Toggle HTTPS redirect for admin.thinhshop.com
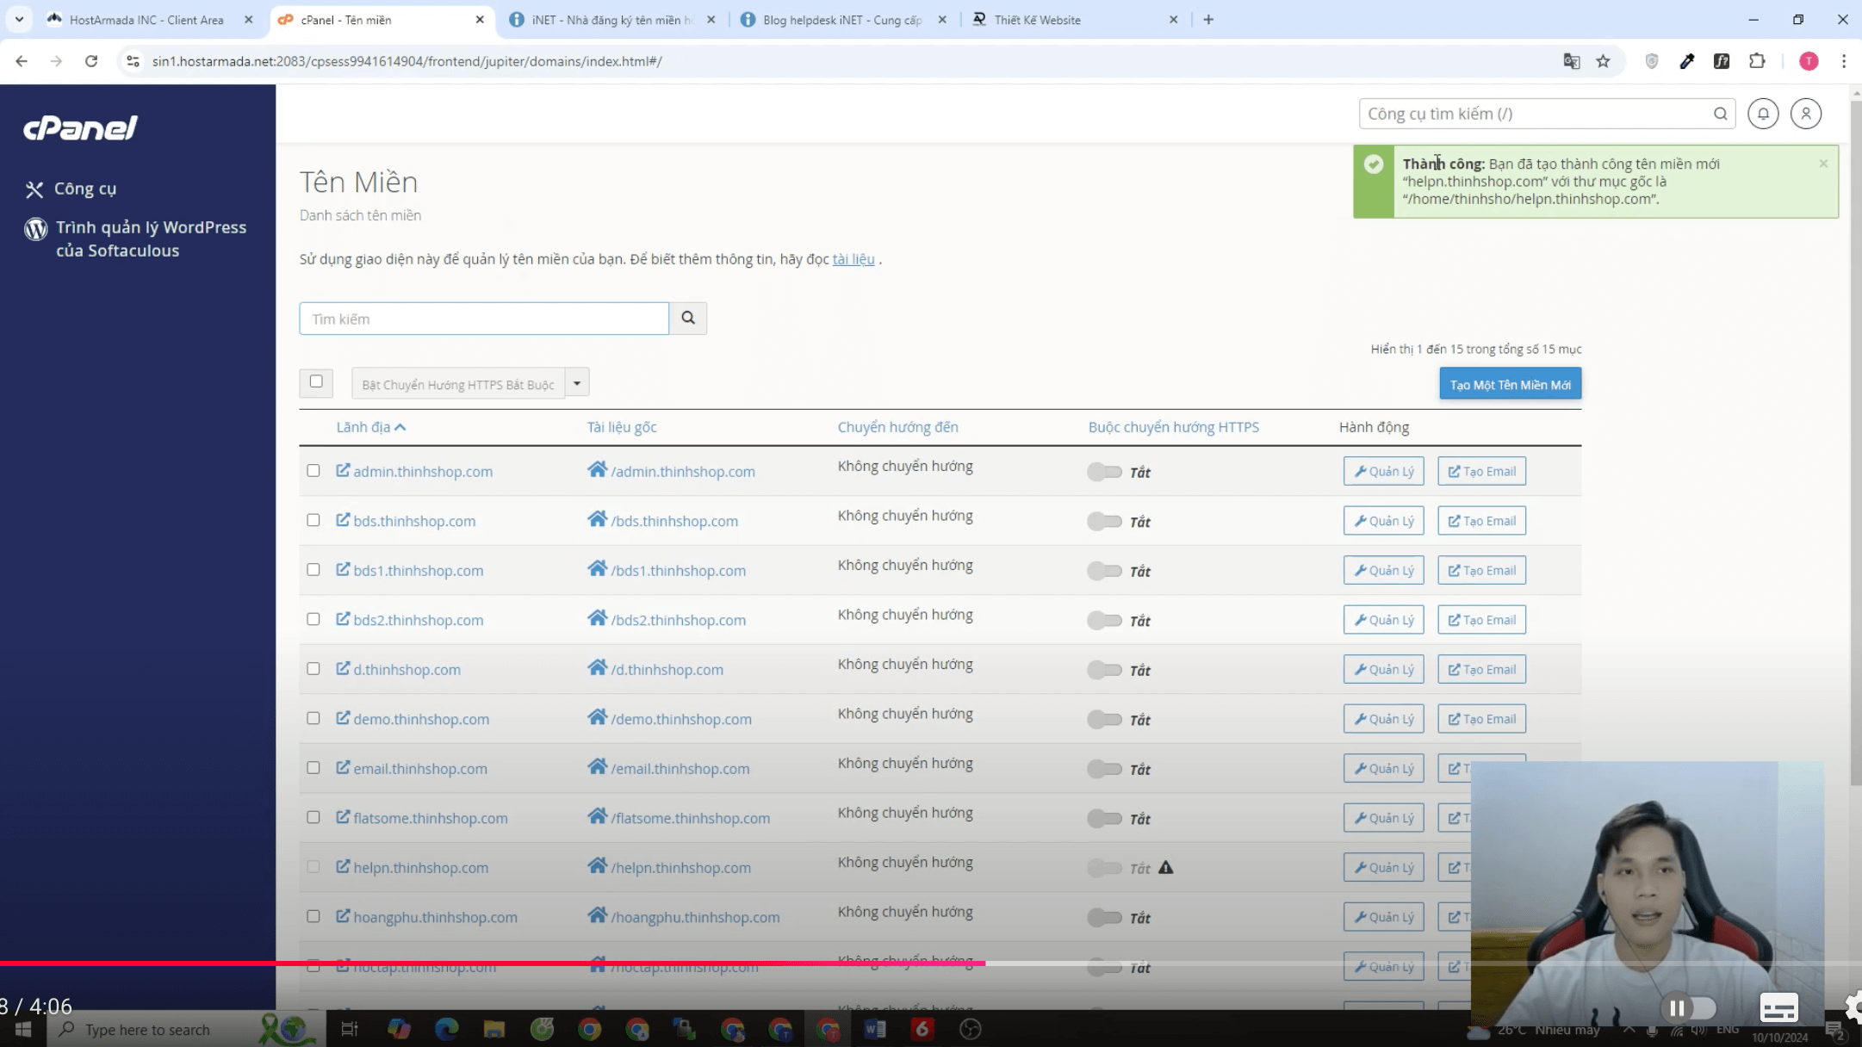The width and height of the screenshot is (1862, 1047). point(1104,472)
